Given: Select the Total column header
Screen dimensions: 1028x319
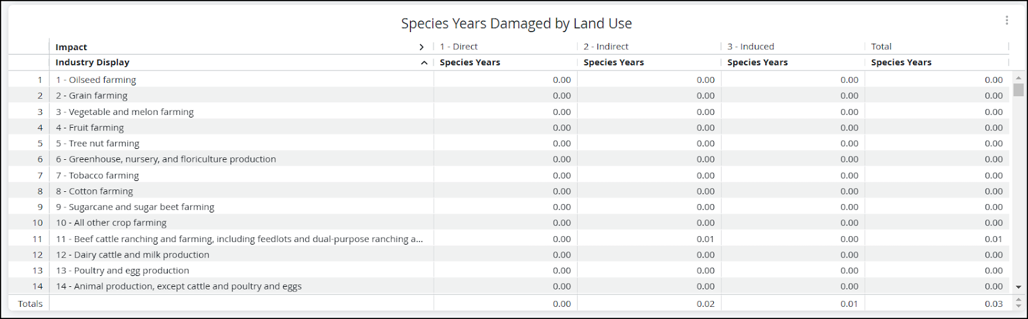Looking at the screenshot, I should pos(881,47).
